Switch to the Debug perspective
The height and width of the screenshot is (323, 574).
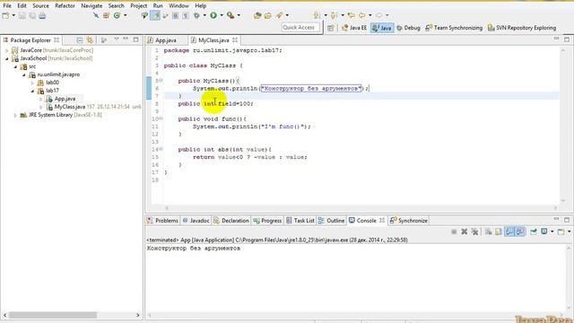[408, 28]
